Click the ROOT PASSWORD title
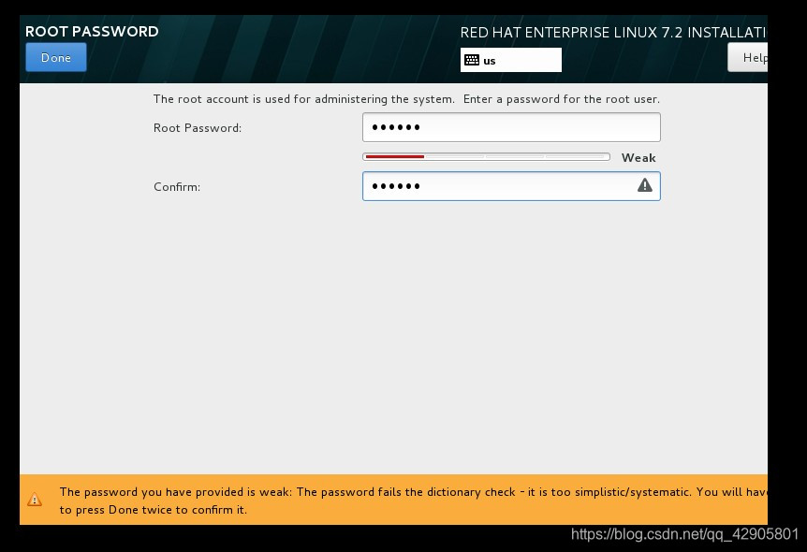Screen dimensions: 807x552 click(92, 32)
